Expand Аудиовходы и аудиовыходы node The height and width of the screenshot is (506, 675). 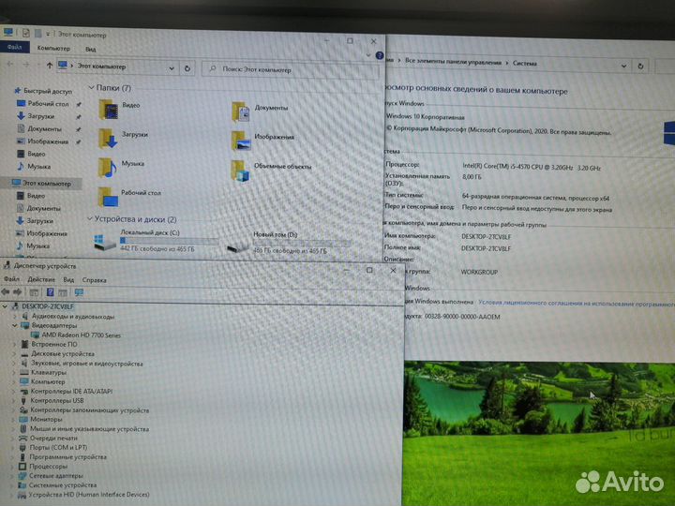16,317
